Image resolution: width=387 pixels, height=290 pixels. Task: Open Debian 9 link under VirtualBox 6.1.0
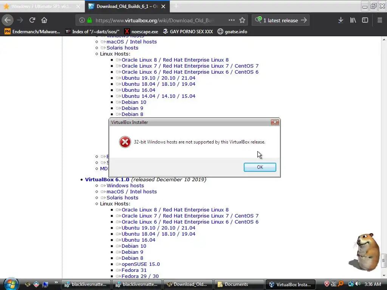click(x=132, y=252)
